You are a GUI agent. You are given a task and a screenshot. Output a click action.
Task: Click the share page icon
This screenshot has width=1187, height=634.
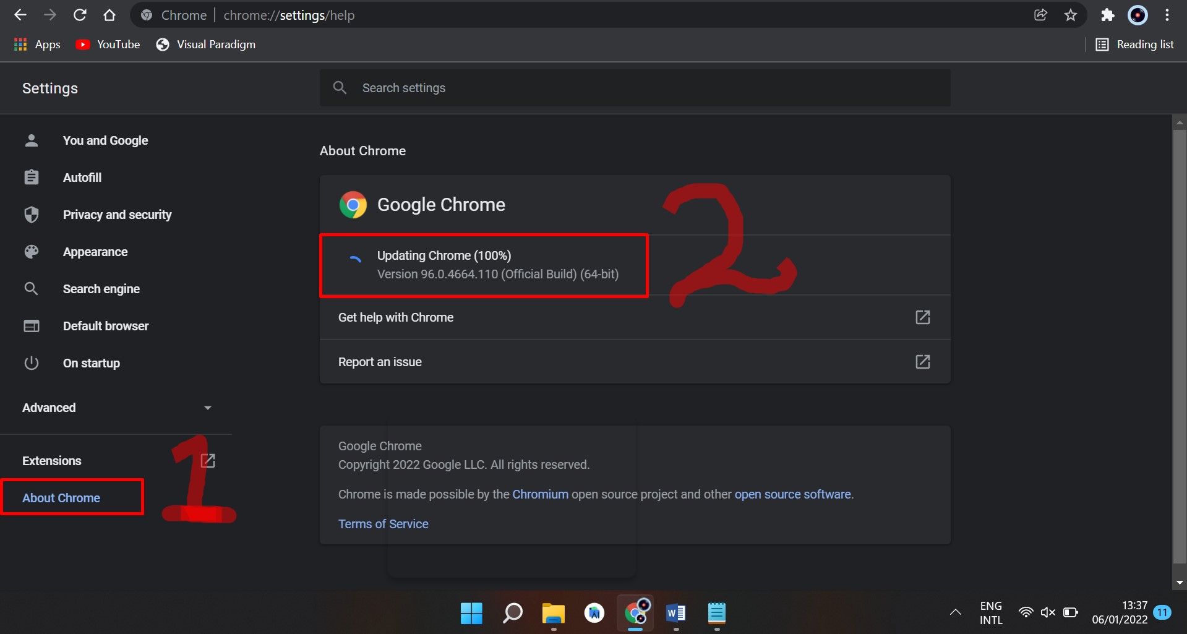[x=1040, y=15]
